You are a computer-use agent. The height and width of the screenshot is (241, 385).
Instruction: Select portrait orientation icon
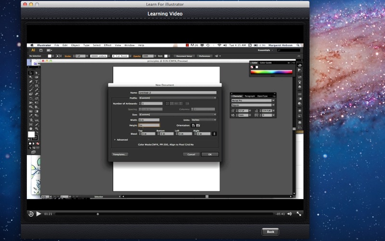193,125
